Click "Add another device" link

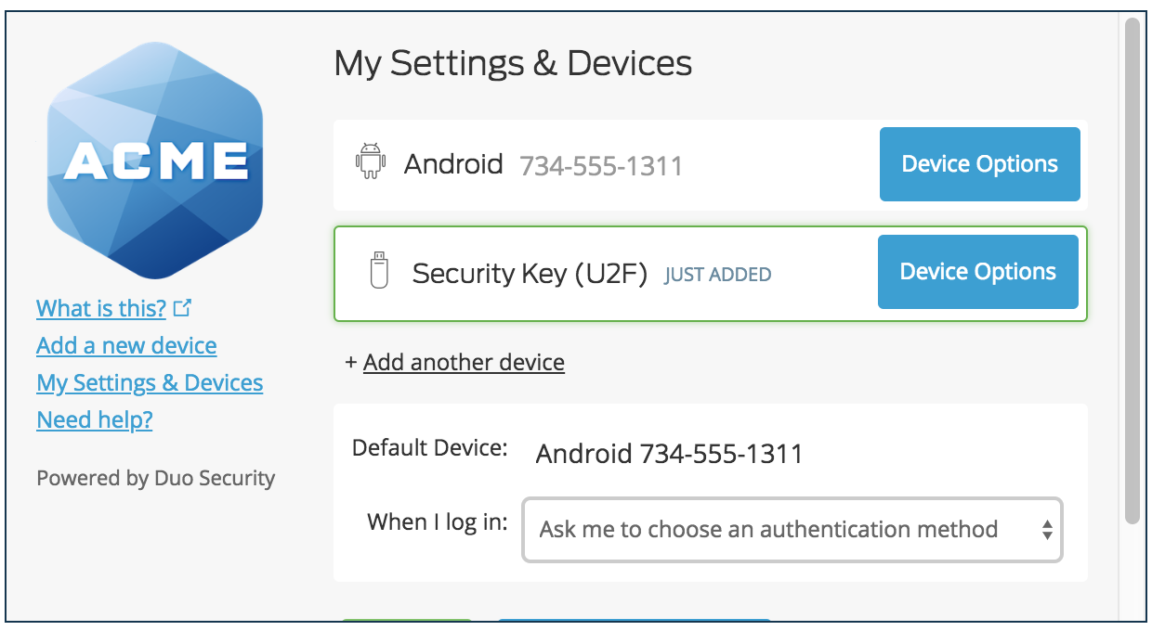click(464, 362)
